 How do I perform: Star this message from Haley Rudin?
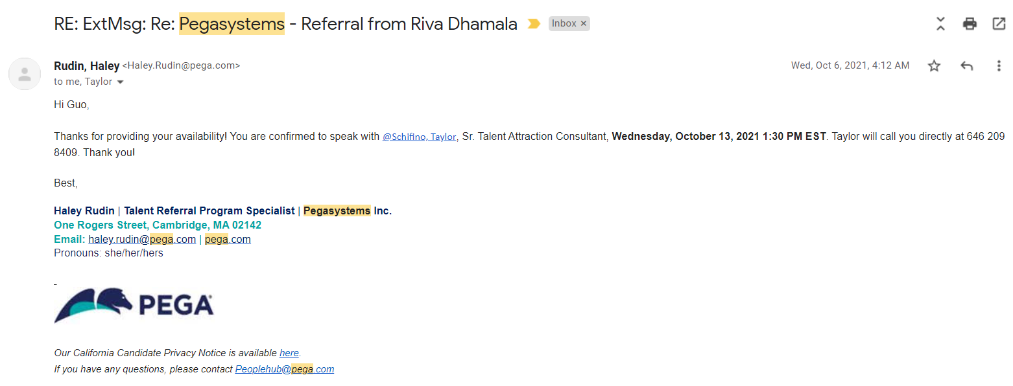[934, 65]
